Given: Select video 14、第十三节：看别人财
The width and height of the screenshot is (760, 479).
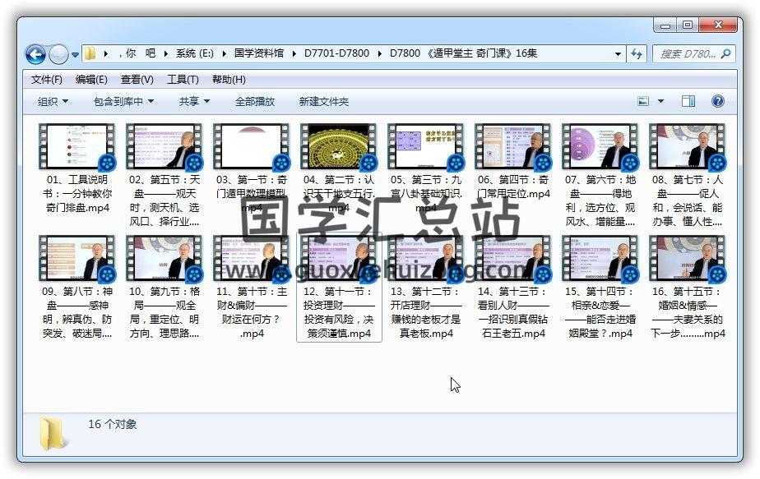Looking at the screenshot, I should 513,288.
